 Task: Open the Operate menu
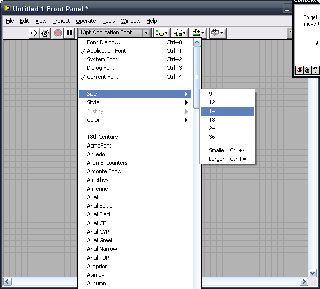pyautogui.click(x=86, y=21)
